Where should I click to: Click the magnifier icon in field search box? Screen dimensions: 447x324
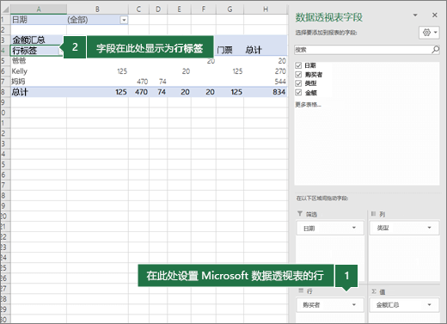point(435,50)
